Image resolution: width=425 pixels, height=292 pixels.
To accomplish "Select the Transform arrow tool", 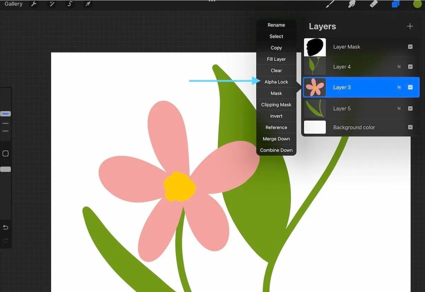I will point(88,4).
